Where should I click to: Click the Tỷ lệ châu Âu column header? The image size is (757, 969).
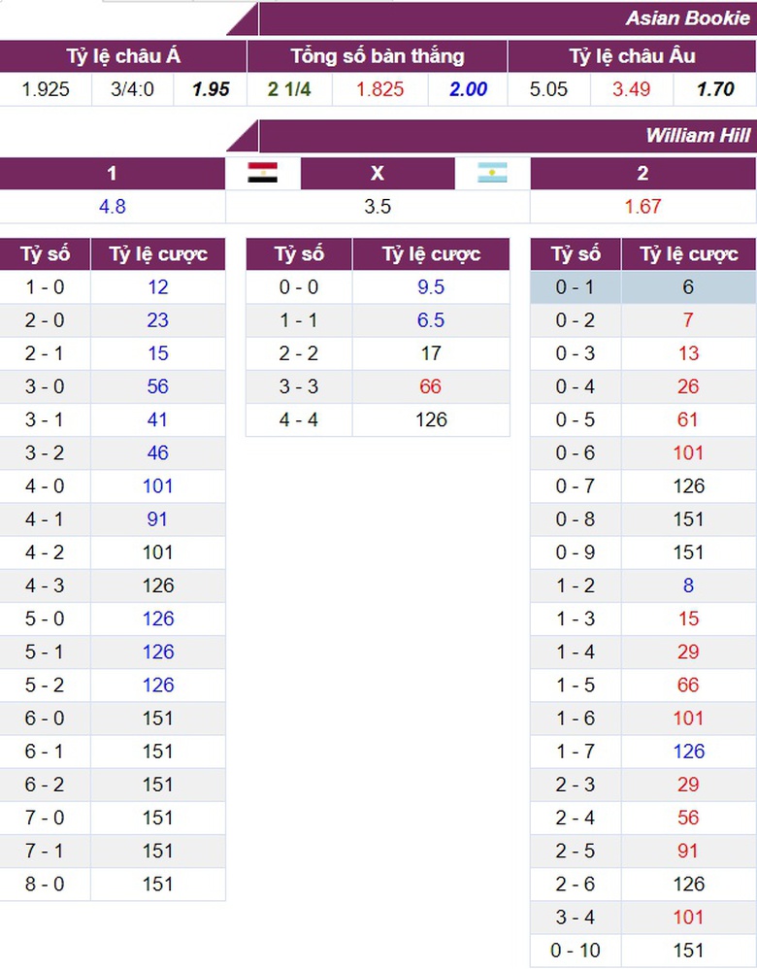tap(632, 56)
